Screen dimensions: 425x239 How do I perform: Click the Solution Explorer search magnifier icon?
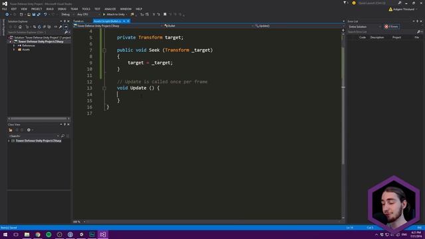[x=66, y=33]
